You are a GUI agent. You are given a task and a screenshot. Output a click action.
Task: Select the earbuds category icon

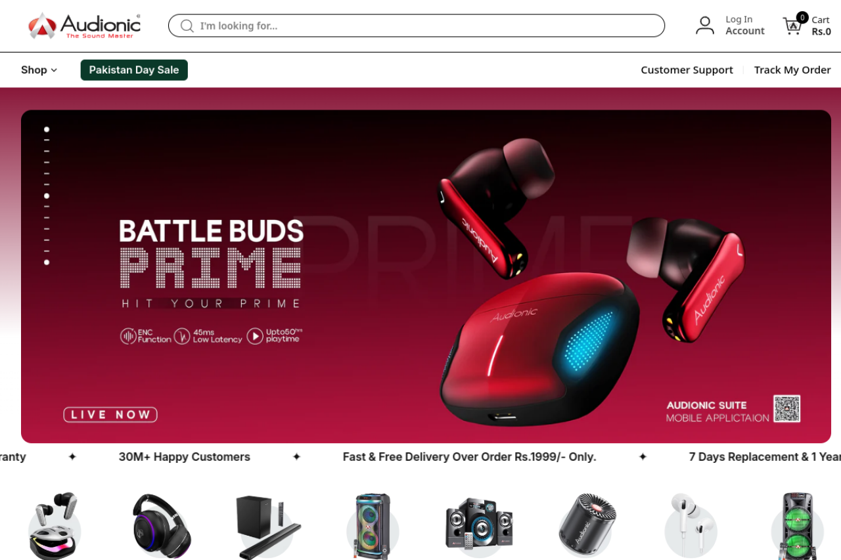pos(54,526)
